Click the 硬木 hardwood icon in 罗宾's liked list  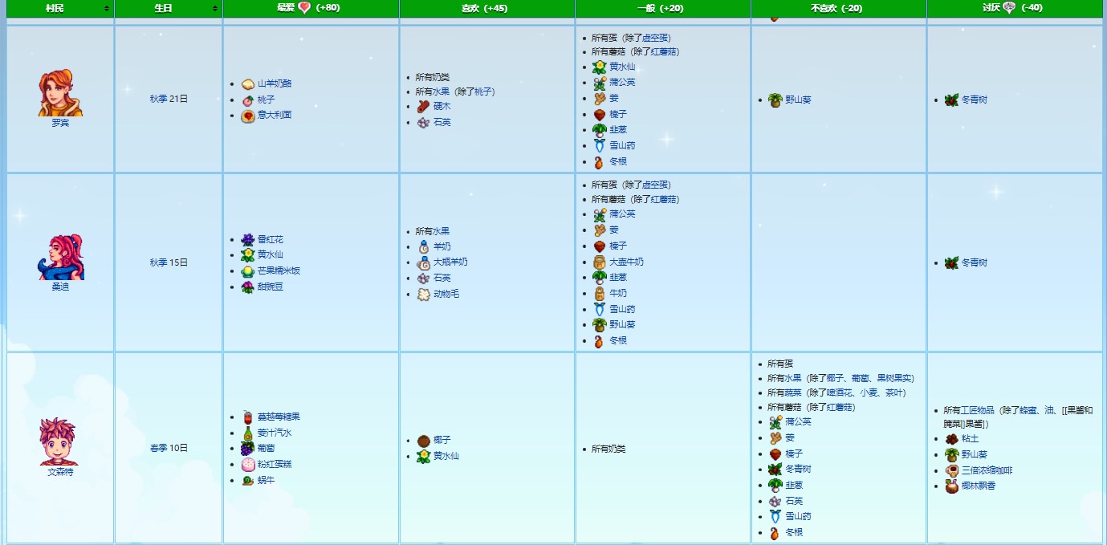tap(423, 107)
